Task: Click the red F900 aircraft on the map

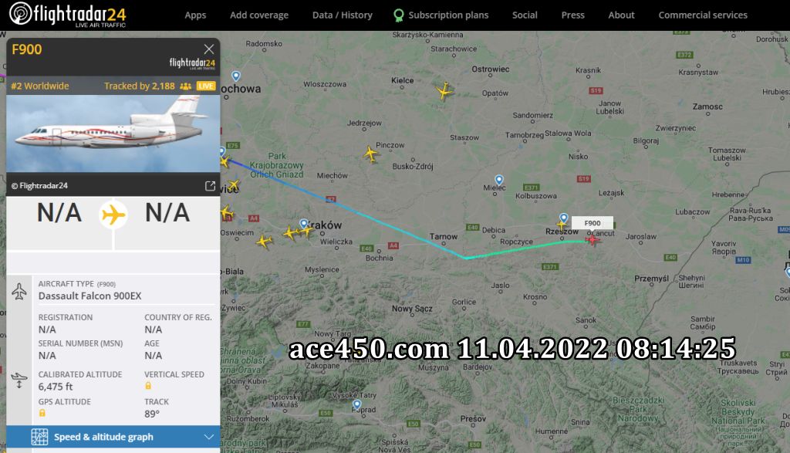Action: pos(592,240)
